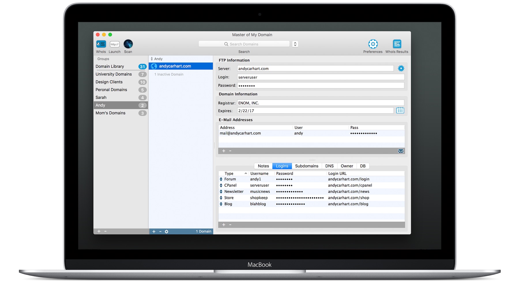This screenshot has width=519, height=282.
Task: Open the Owner tab
Action: click(347, 166)
